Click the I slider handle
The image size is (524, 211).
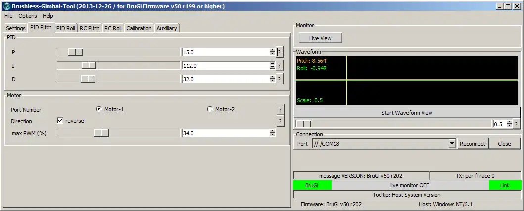tap(89, 65)
